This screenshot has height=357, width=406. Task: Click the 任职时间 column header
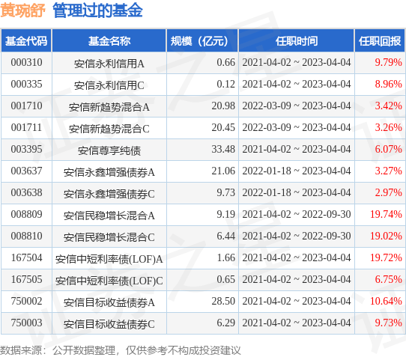tap(297, 41)
